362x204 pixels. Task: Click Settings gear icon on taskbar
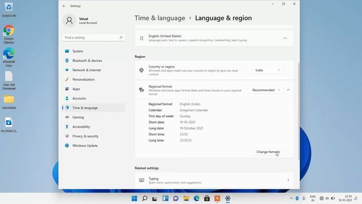pyautogui.click(x=227, y=198)
